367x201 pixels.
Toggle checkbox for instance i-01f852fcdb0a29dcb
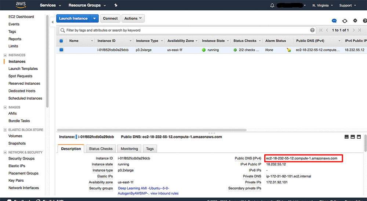click(x=61, y=50)
